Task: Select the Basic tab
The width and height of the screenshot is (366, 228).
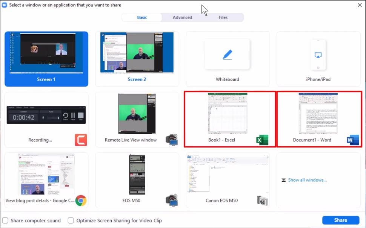Action: click(x=142, y=17)
